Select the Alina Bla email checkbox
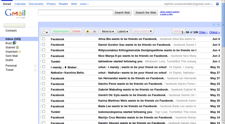Image resolution: width=225 pixels, height=124 pixels. [x=44, y=39]
